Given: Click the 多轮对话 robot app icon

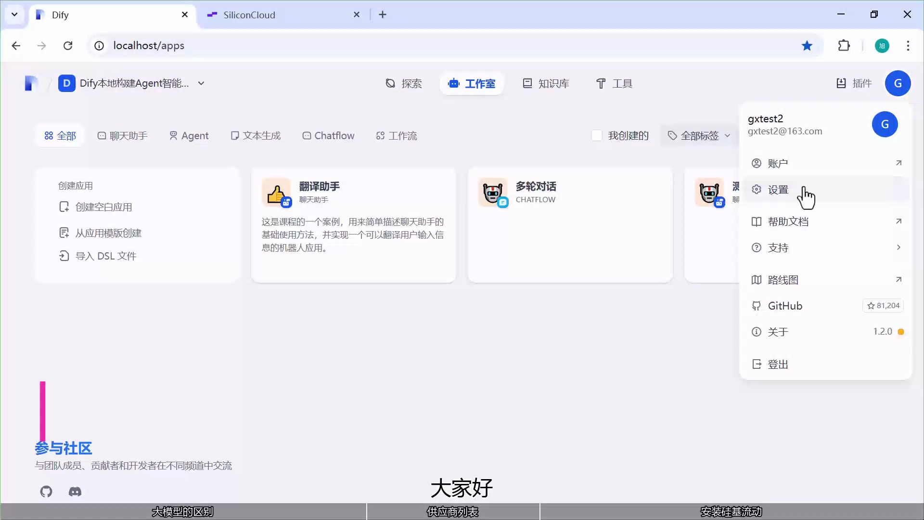Looking at the screenshot, I should tap(493, 192).
